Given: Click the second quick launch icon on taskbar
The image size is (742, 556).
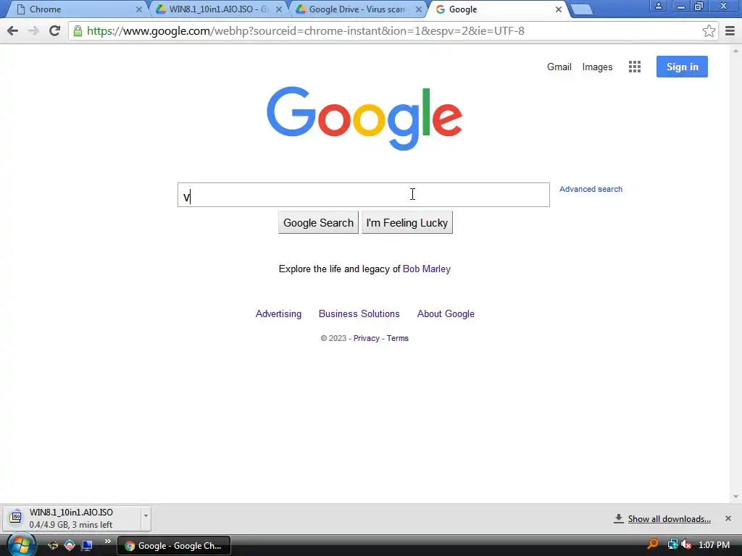Looking at the screenshot, I should pyautogui.click(x=70, y=546).
